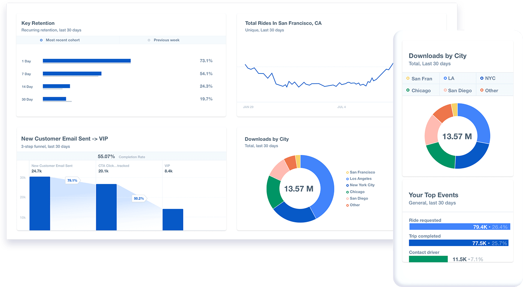Click the 20k funnel axis label
Image resolution: width=523 pixels, height=287 pixels.
pos(23,197)
